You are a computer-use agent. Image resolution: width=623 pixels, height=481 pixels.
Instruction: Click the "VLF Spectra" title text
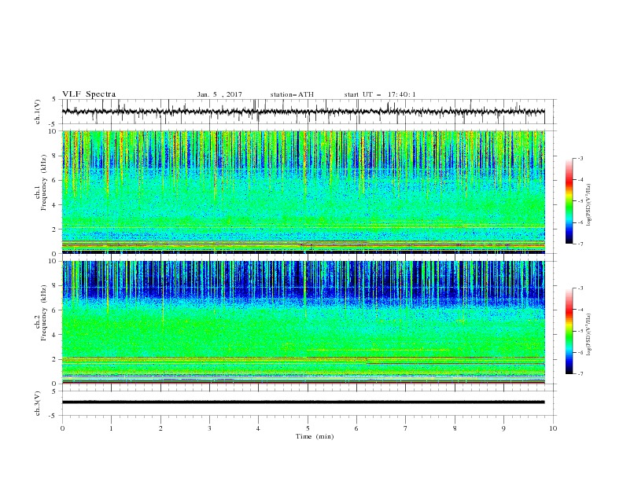(x=89, y=94)
